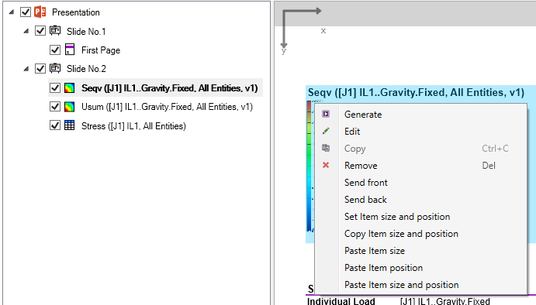Click the Individual Load label in preview
The width and height of the screenshot is (536, 305).
[341, 301]
